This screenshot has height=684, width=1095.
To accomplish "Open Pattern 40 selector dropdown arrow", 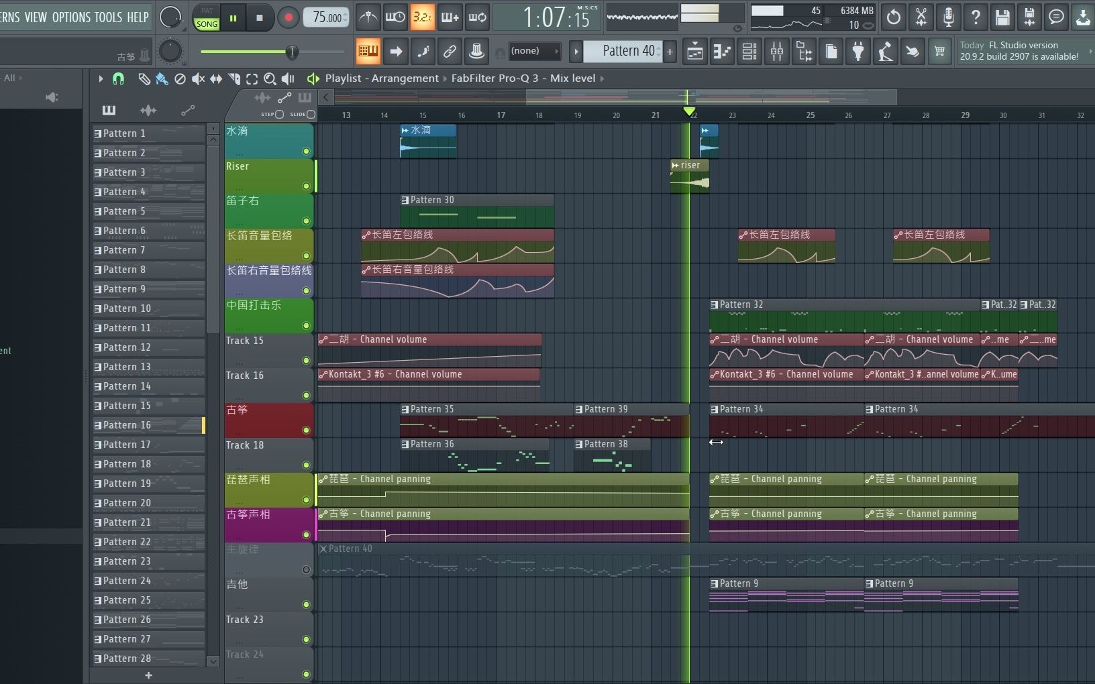I will click(x=576, y=51).
